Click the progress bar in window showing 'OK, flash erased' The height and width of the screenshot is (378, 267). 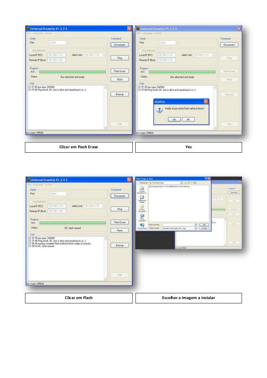(73, 223)
